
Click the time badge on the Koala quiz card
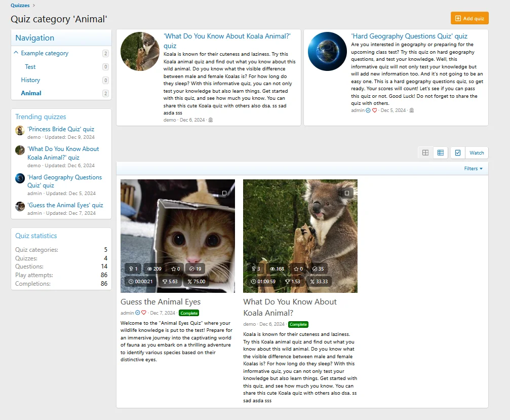pyautogui.click(x=263, y=281)
